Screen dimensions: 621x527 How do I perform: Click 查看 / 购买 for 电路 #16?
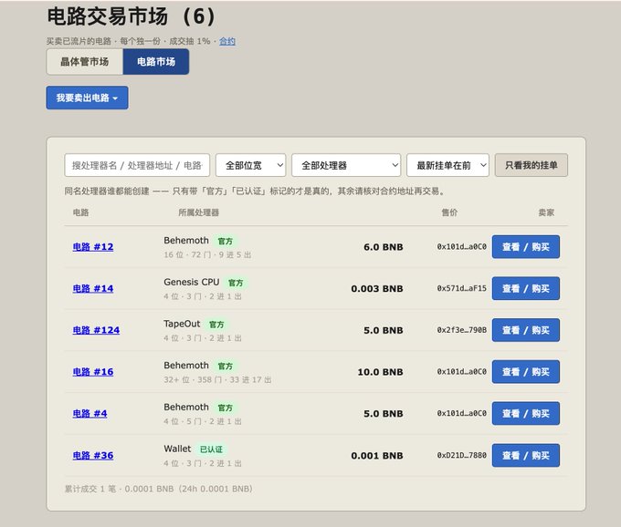525,372
